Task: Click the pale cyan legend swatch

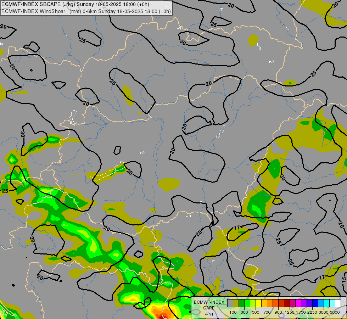Action: pos(332,303)
